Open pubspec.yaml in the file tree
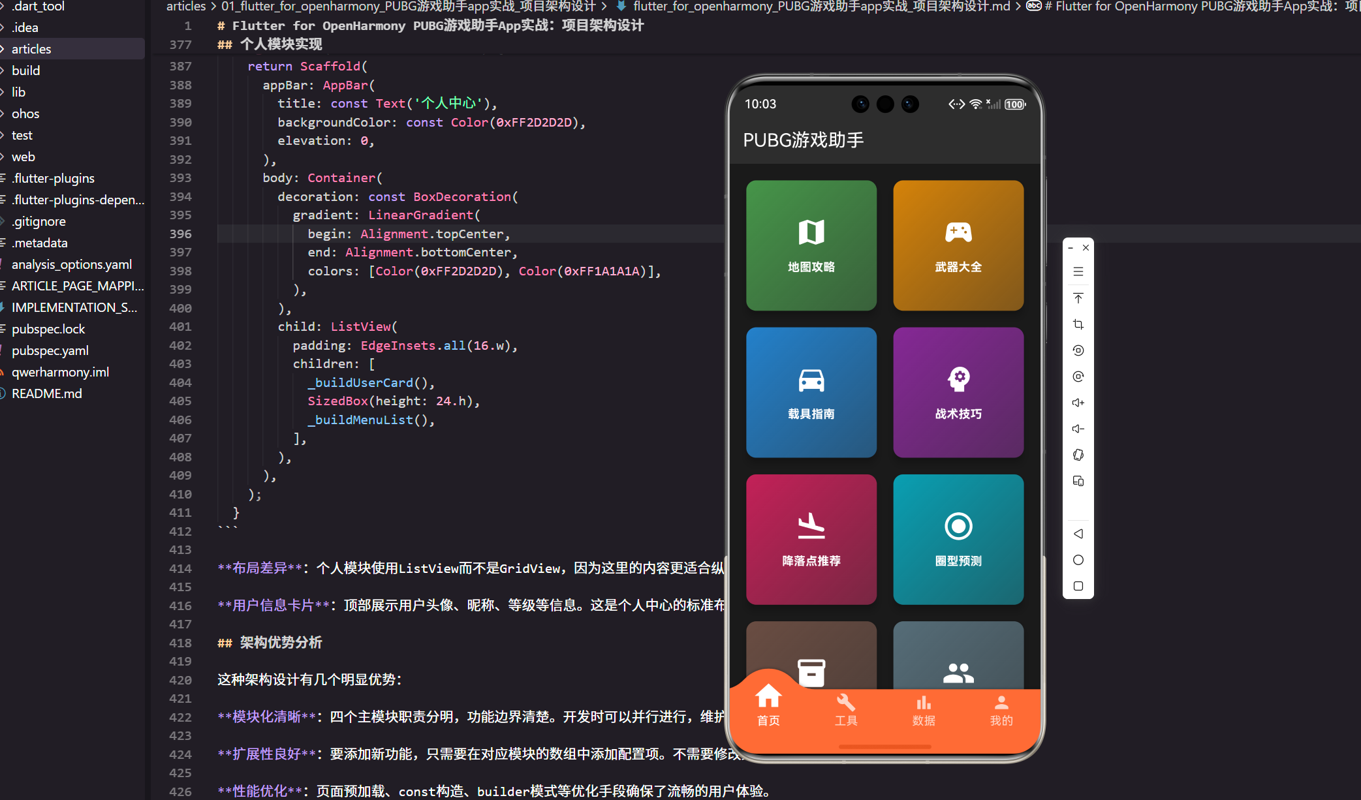1361x800 pixels. [50, 350]
